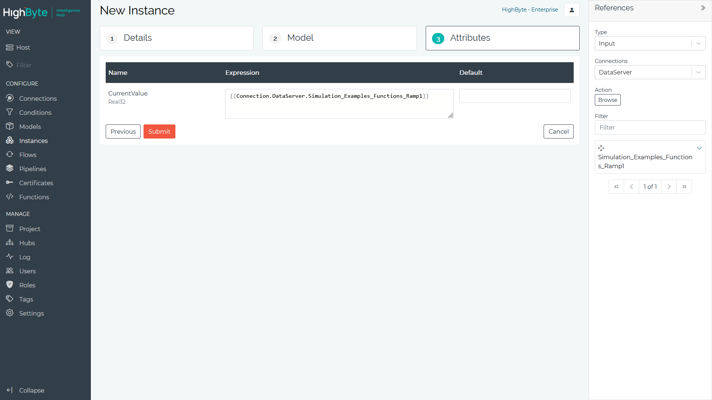Click the Details tab step 1

[x=177, y=38]
